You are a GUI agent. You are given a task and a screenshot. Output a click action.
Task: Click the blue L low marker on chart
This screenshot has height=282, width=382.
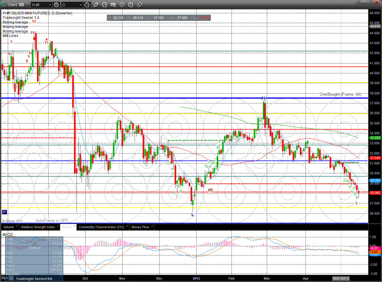click(x=193, y=215)
